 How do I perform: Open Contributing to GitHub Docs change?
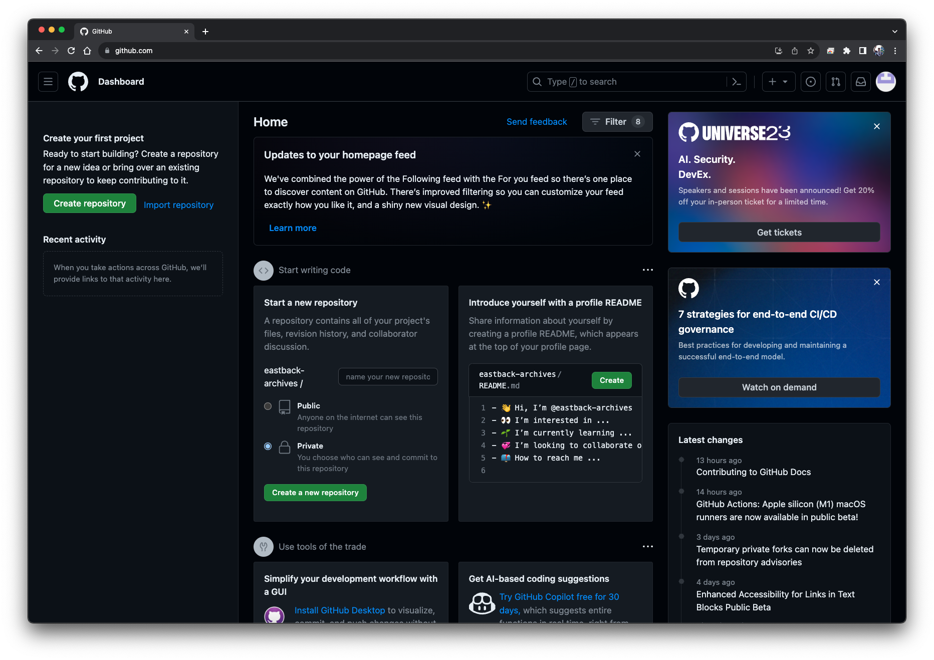(x=754, y=472)
